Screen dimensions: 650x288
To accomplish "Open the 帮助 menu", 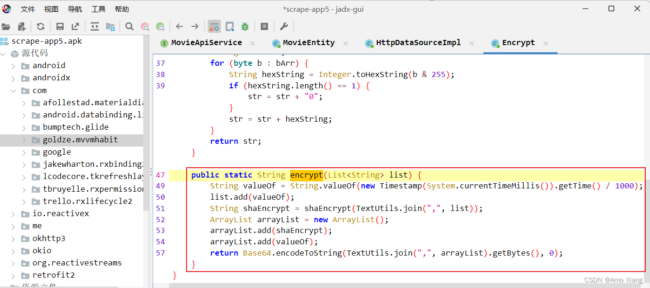I will click(x=122, y=9).
